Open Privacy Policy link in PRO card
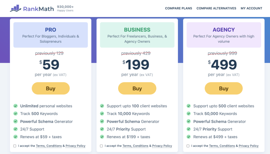The height and width of the screenshot is (154, 270). click(x=75, y=146)
